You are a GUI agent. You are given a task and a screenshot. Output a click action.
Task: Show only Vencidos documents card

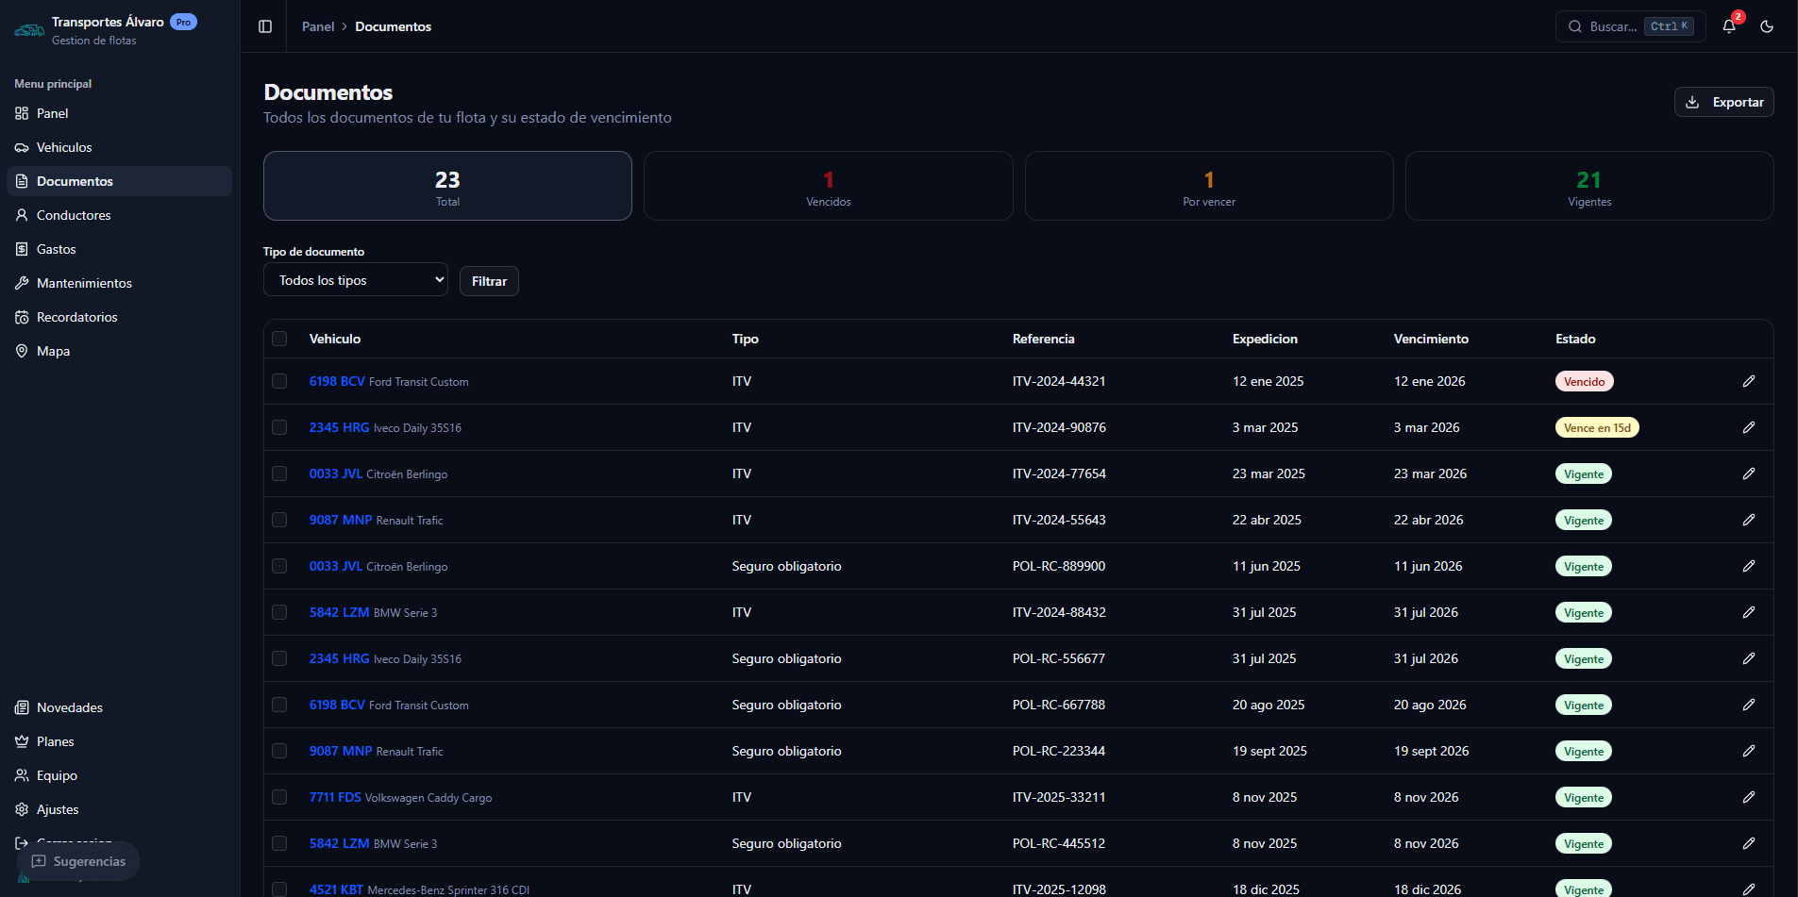(828, 186)
